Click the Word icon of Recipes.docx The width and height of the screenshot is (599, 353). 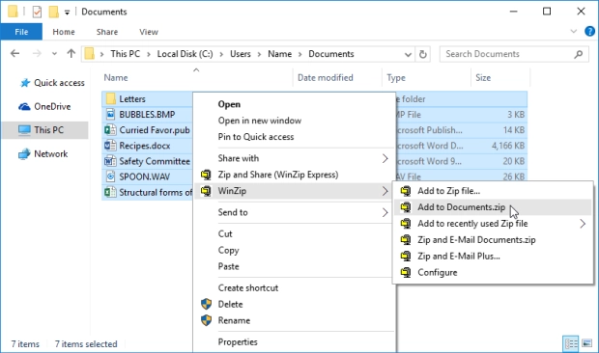pos(110,146)
